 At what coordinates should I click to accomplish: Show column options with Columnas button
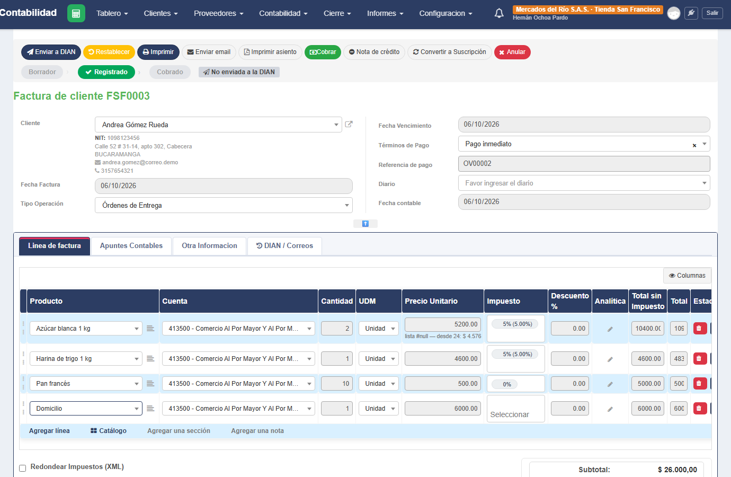(x=687, y=276)
